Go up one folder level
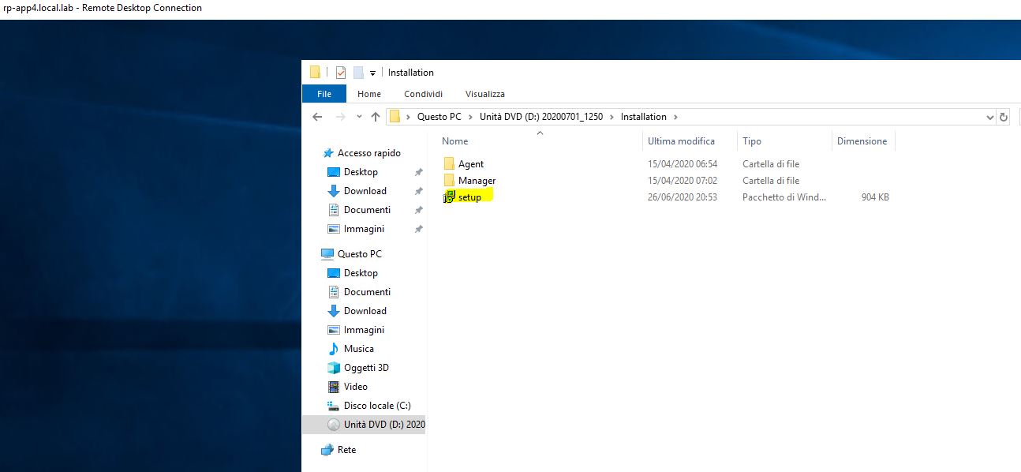Screen dimensions: 1021x472 [375, 117]
